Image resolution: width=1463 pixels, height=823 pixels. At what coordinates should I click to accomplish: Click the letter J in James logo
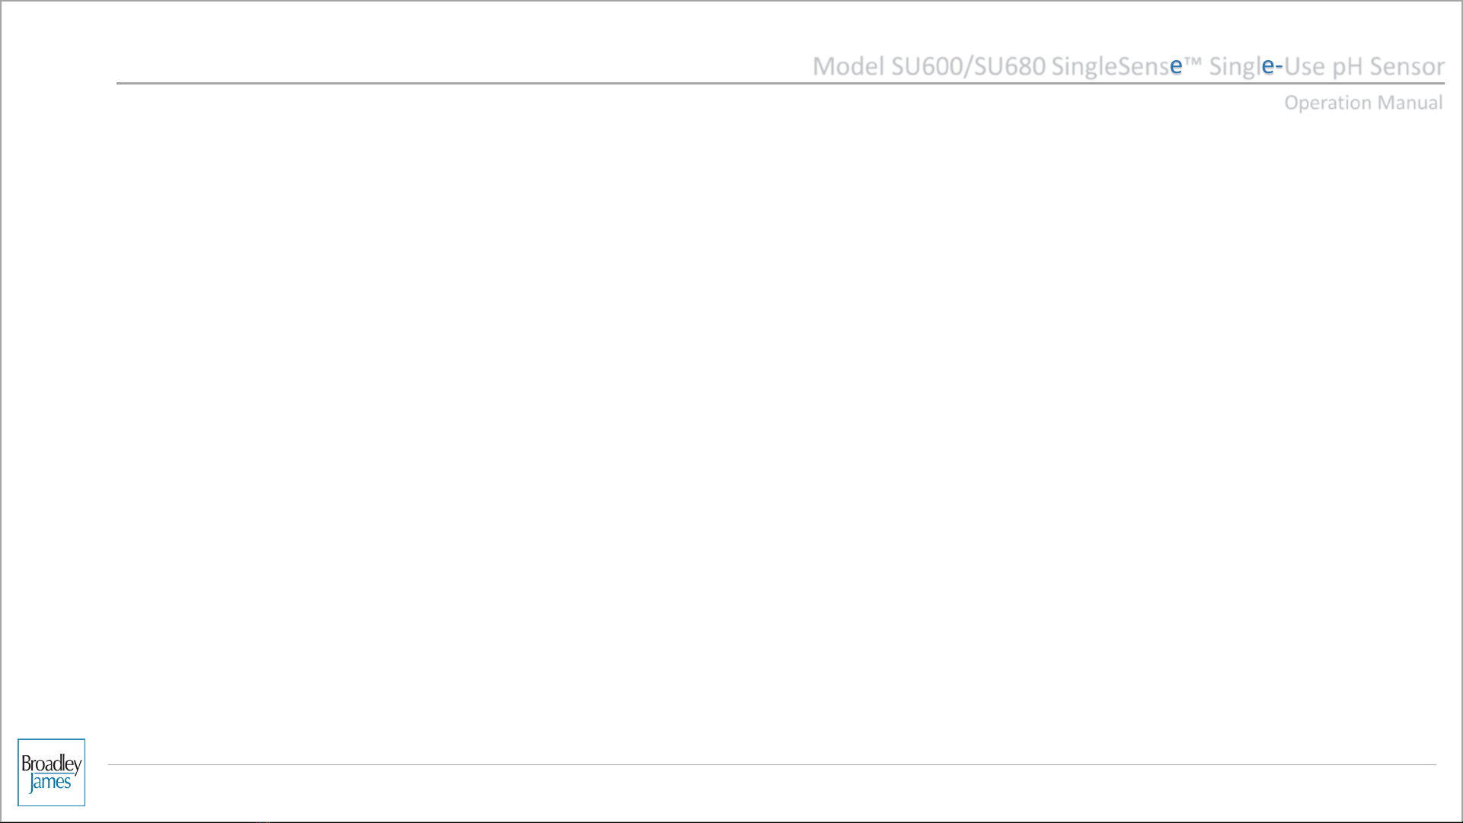[x=33, y=783]
